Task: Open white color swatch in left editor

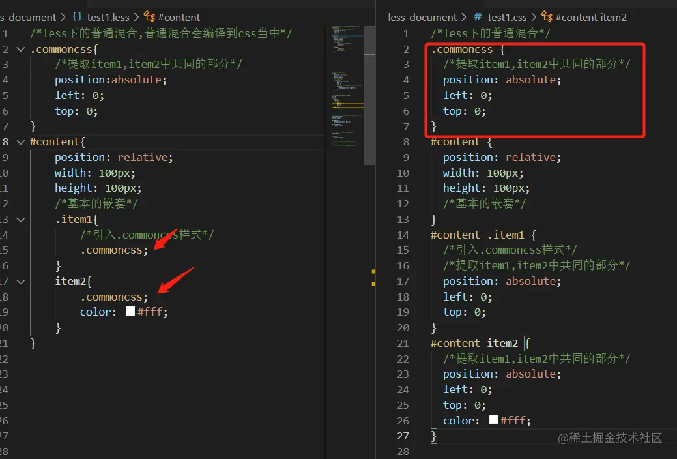Action: [x=130, y=311]
